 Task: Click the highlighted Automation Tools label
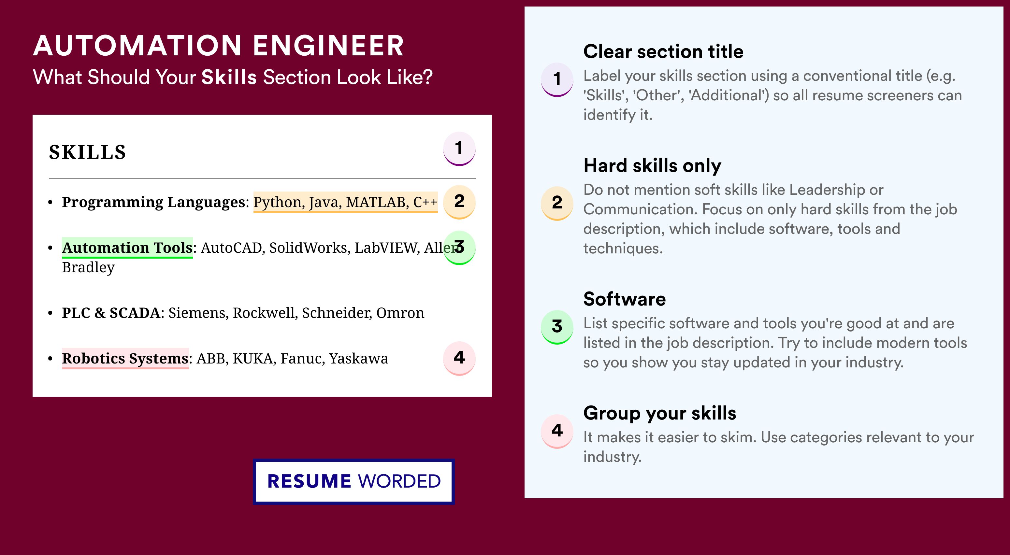[127, 248]
